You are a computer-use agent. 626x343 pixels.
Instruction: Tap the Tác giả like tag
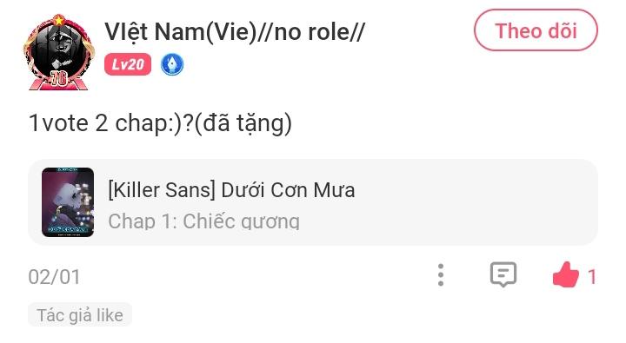click(80, 315)
